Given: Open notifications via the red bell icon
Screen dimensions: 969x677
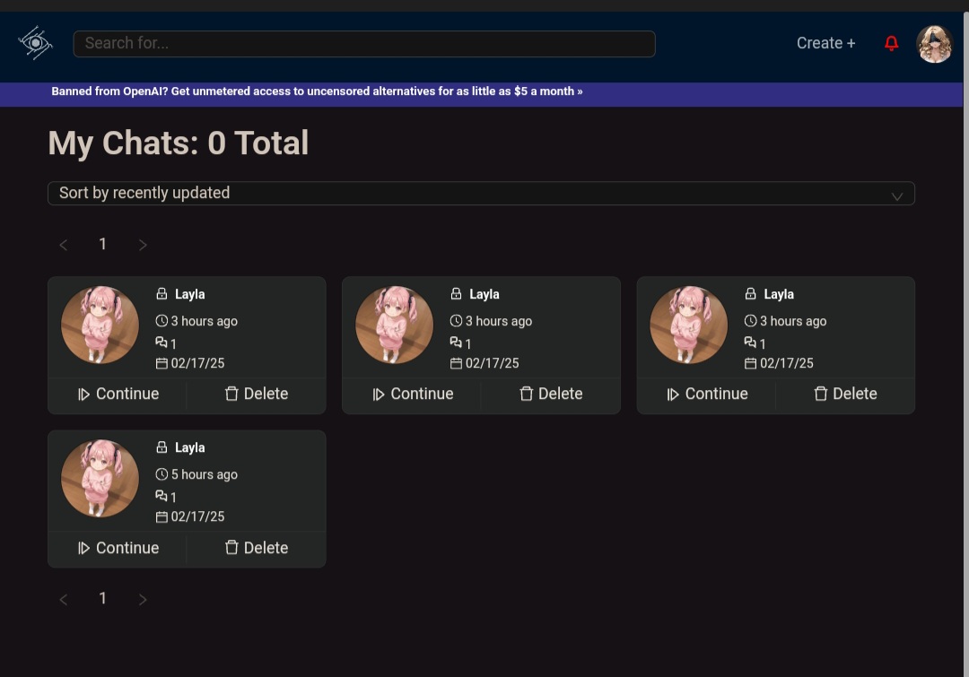Looking at the screenshot, I should click(x=891, y=43).
